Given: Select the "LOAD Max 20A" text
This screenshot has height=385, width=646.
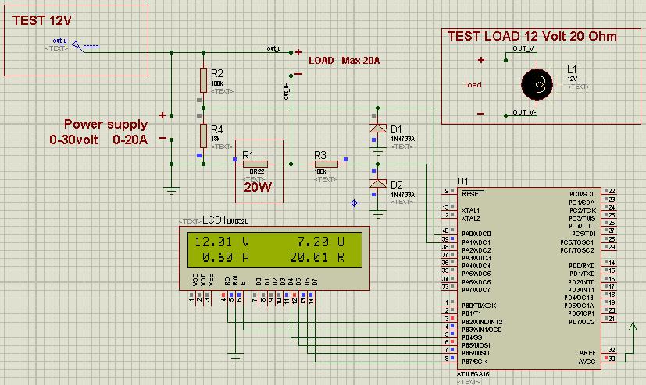Looking at the screenshot, I should (344, 60).
